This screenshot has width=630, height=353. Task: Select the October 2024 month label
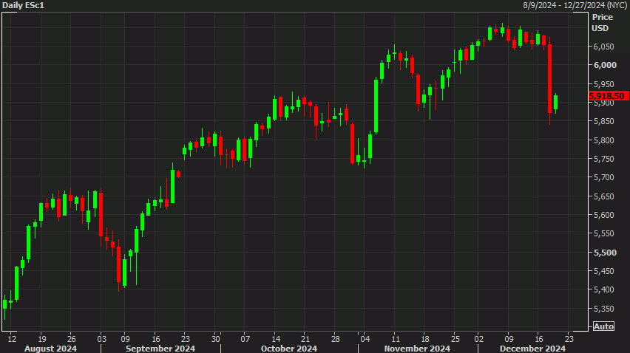(289, 348)
